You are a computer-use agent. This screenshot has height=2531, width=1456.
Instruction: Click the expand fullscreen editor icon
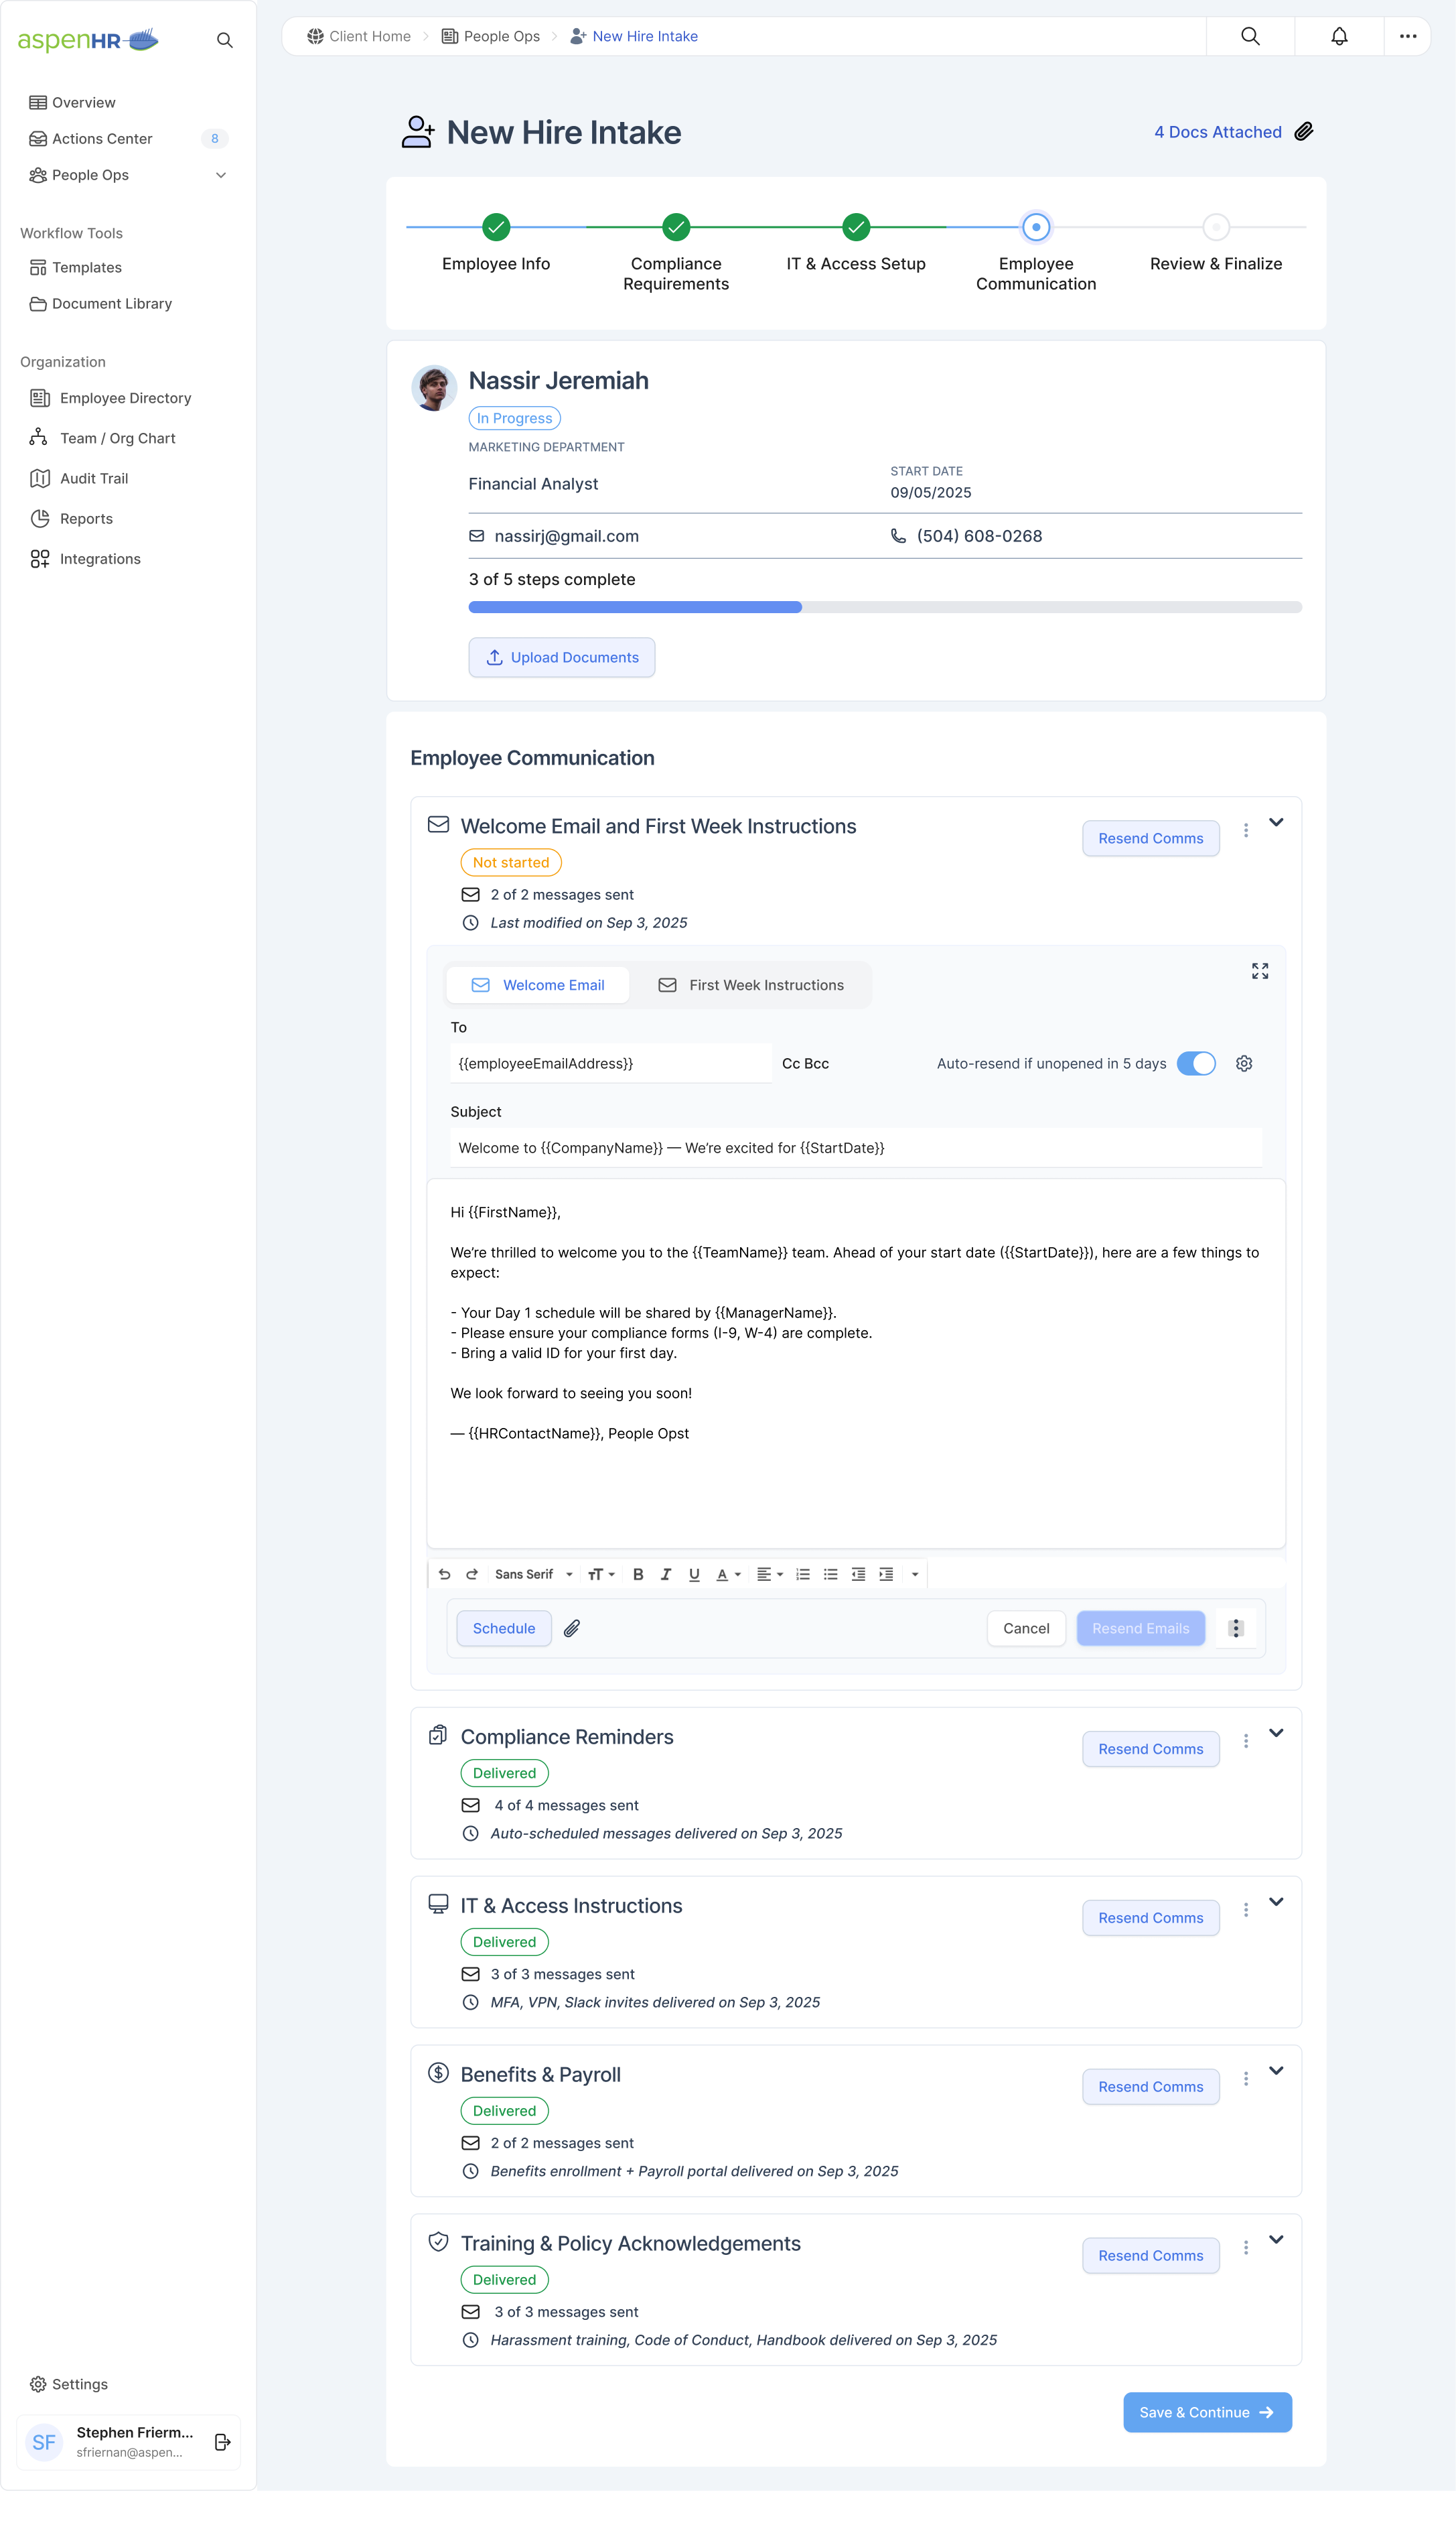click(1259, 970)
